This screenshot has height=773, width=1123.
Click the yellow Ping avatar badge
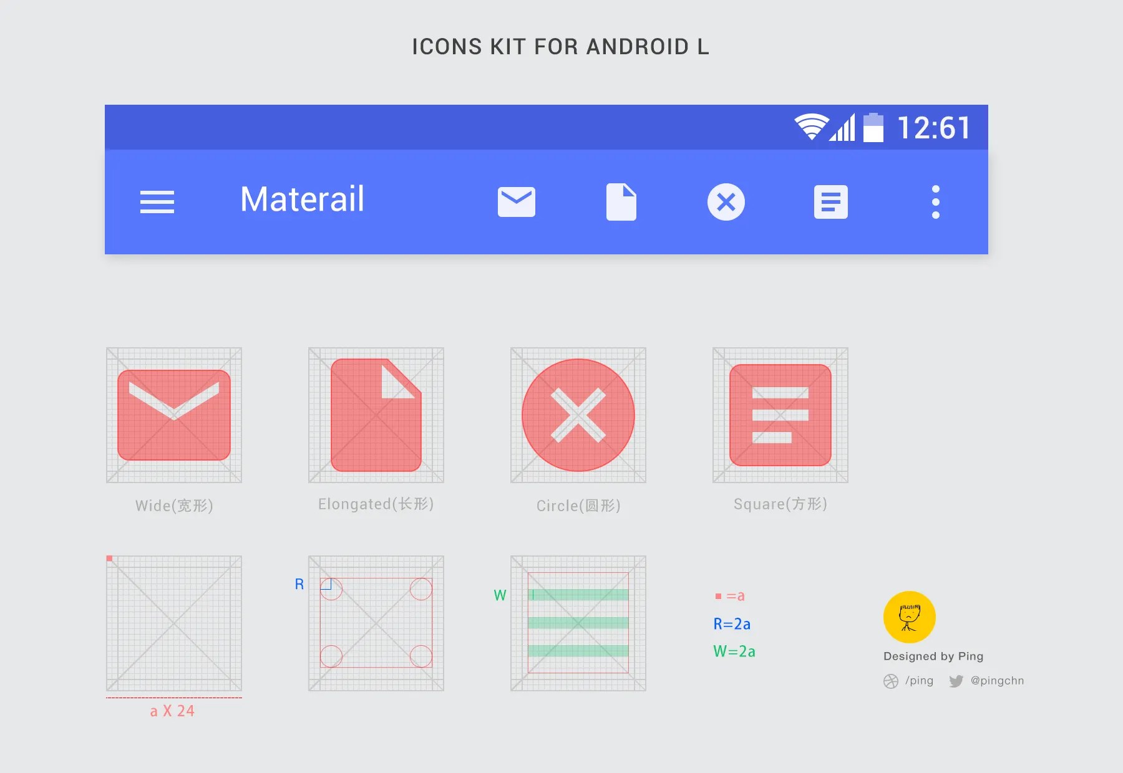coord(910,616)
